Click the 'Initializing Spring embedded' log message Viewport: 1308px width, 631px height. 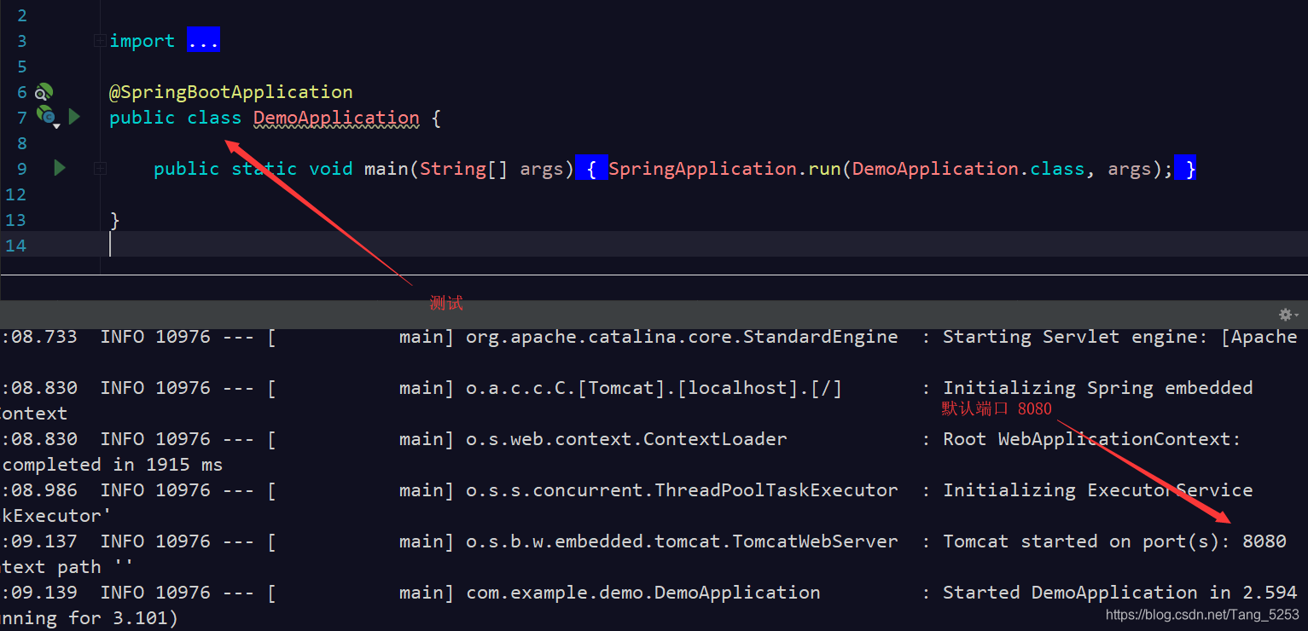[x=1098, y=388]
